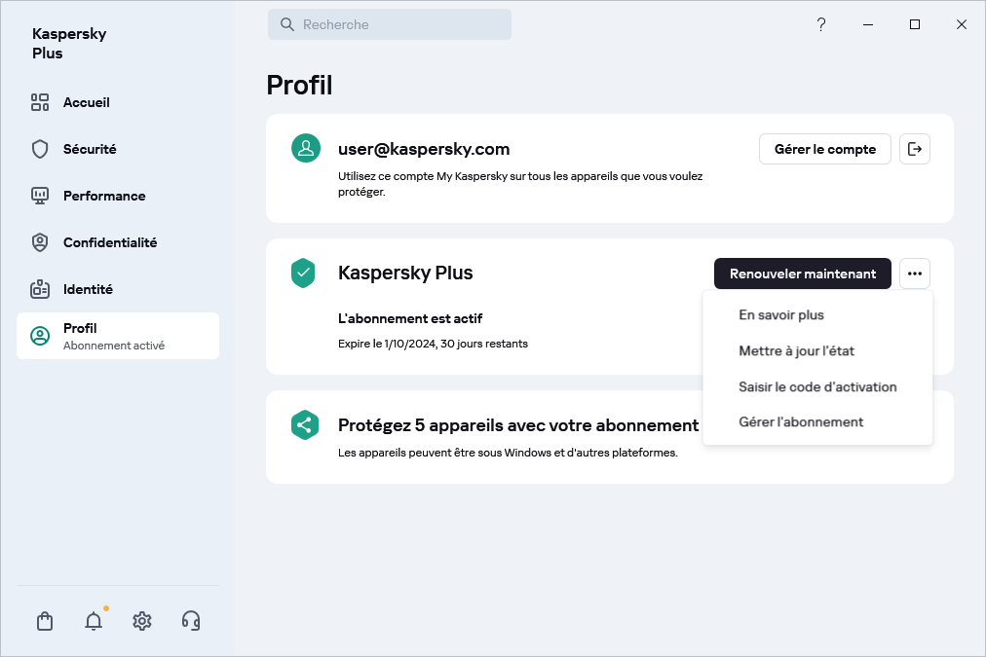
Task: Go to the Sécurité section
Action: click(x=89, y=149)
